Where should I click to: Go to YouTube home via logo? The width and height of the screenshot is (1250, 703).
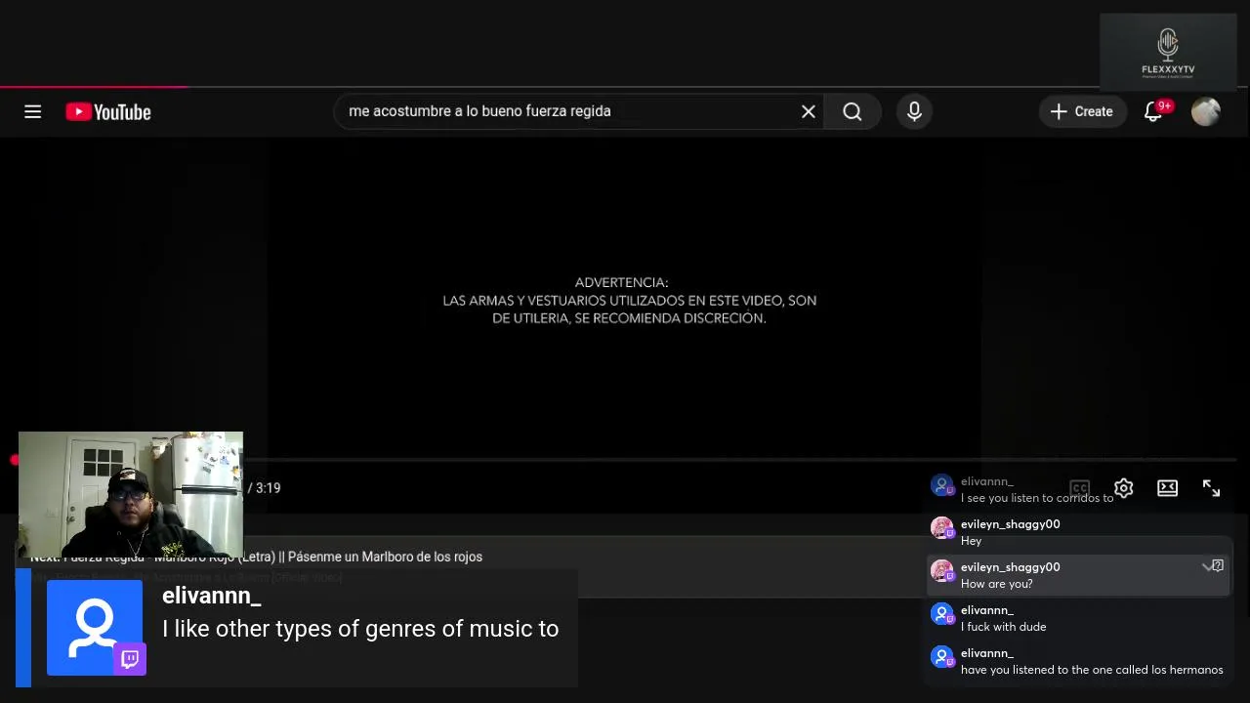108,112
